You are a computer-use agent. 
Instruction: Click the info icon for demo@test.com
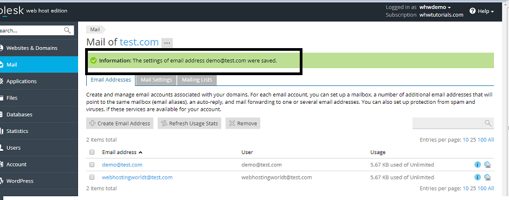(x=477, y=165)
